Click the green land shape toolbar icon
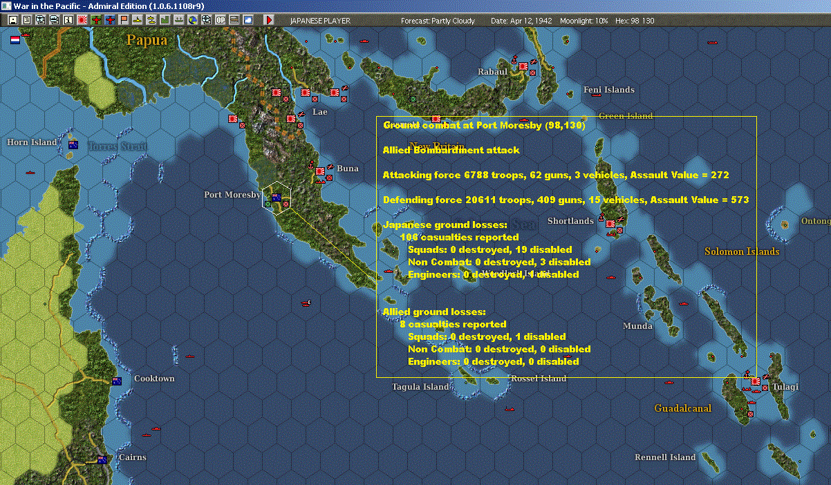 coord(165,21)
